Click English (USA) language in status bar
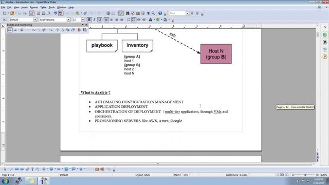Viewport: 329px width, 185px height. point(143,175)
